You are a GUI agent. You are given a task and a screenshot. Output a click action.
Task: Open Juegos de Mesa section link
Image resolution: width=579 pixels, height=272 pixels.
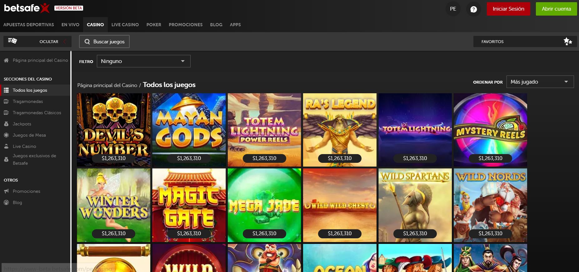(x=29, y=135)
